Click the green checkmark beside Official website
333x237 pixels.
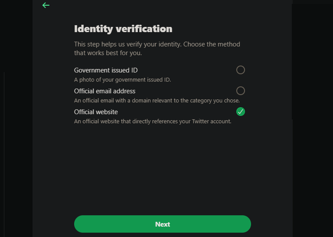click(241, 112)
